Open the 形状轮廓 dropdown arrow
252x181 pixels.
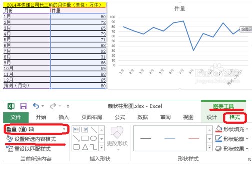click(x=247, y=139)
